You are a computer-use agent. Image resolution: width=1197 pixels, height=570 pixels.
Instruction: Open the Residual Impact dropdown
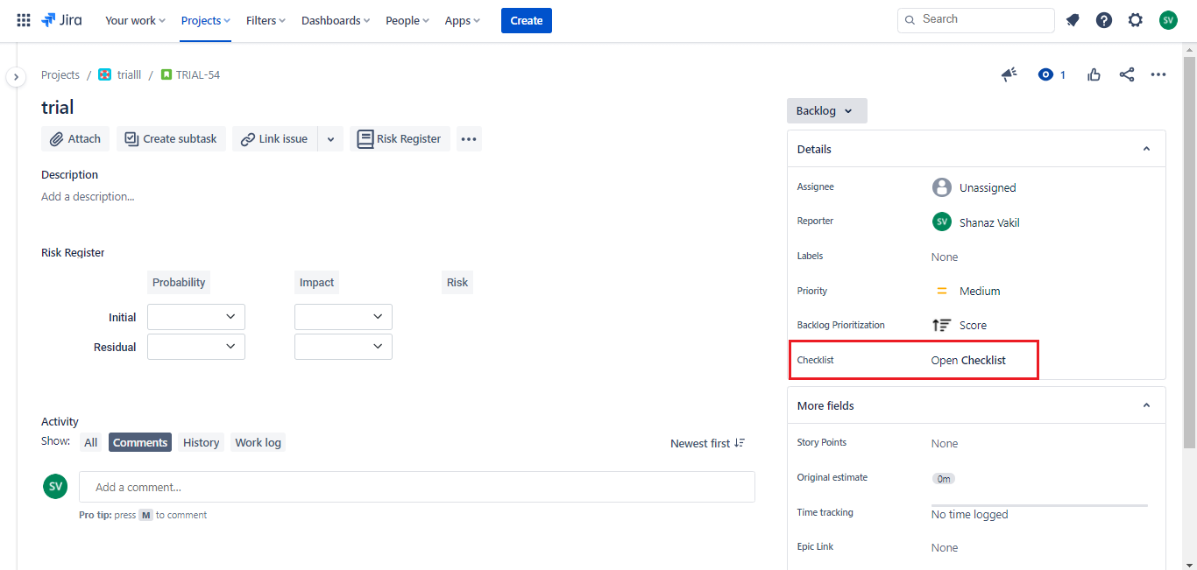344,347
